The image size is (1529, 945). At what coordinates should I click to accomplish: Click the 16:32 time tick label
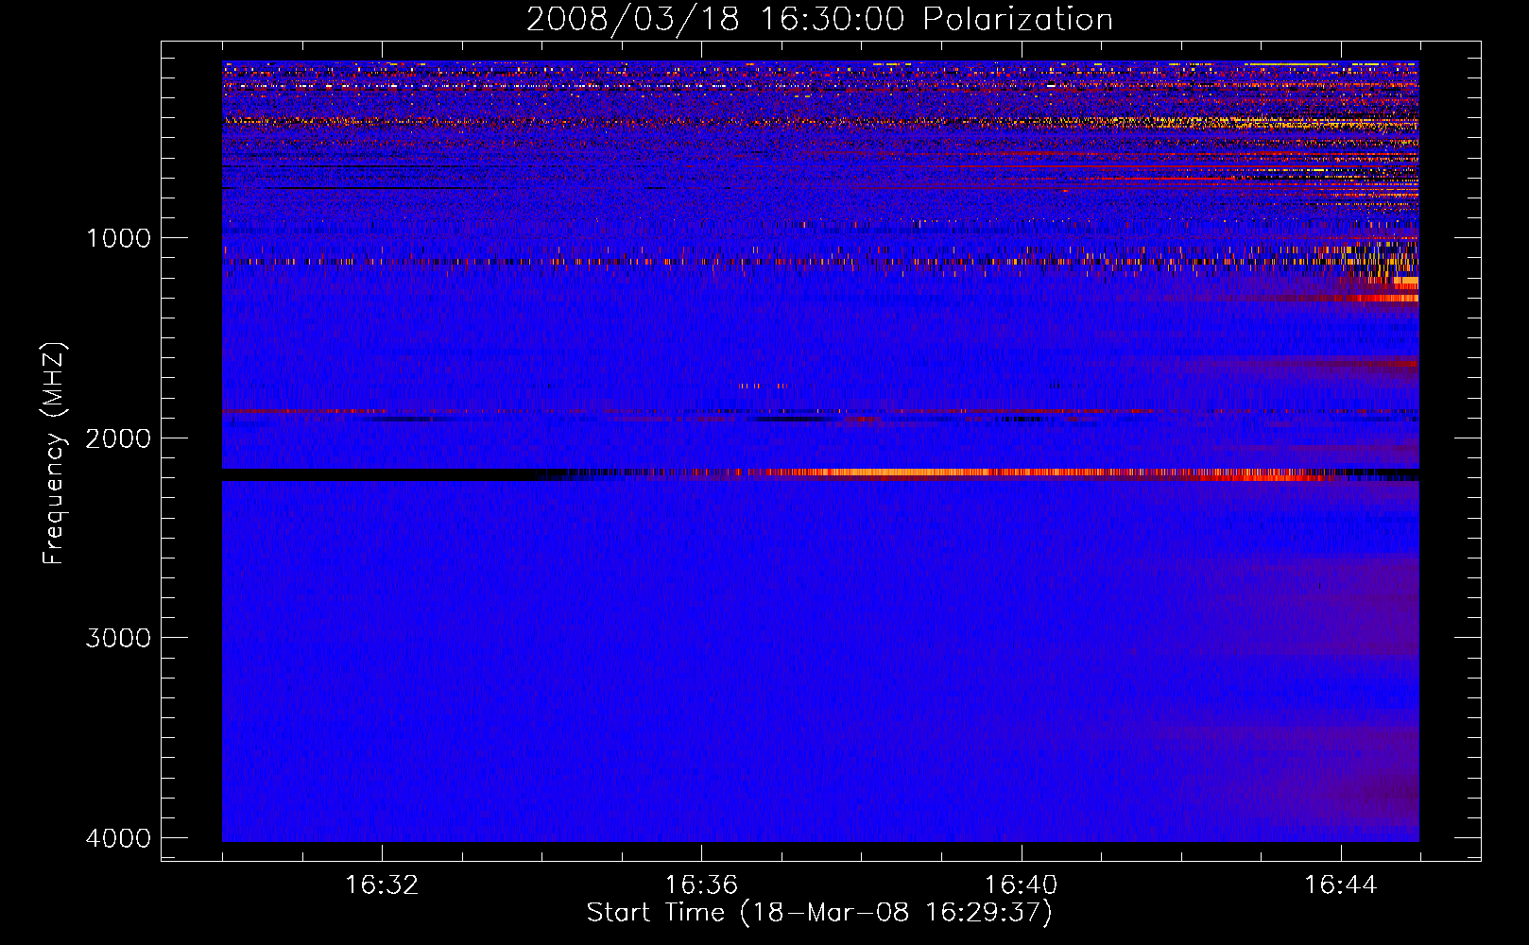pos(382,885)
